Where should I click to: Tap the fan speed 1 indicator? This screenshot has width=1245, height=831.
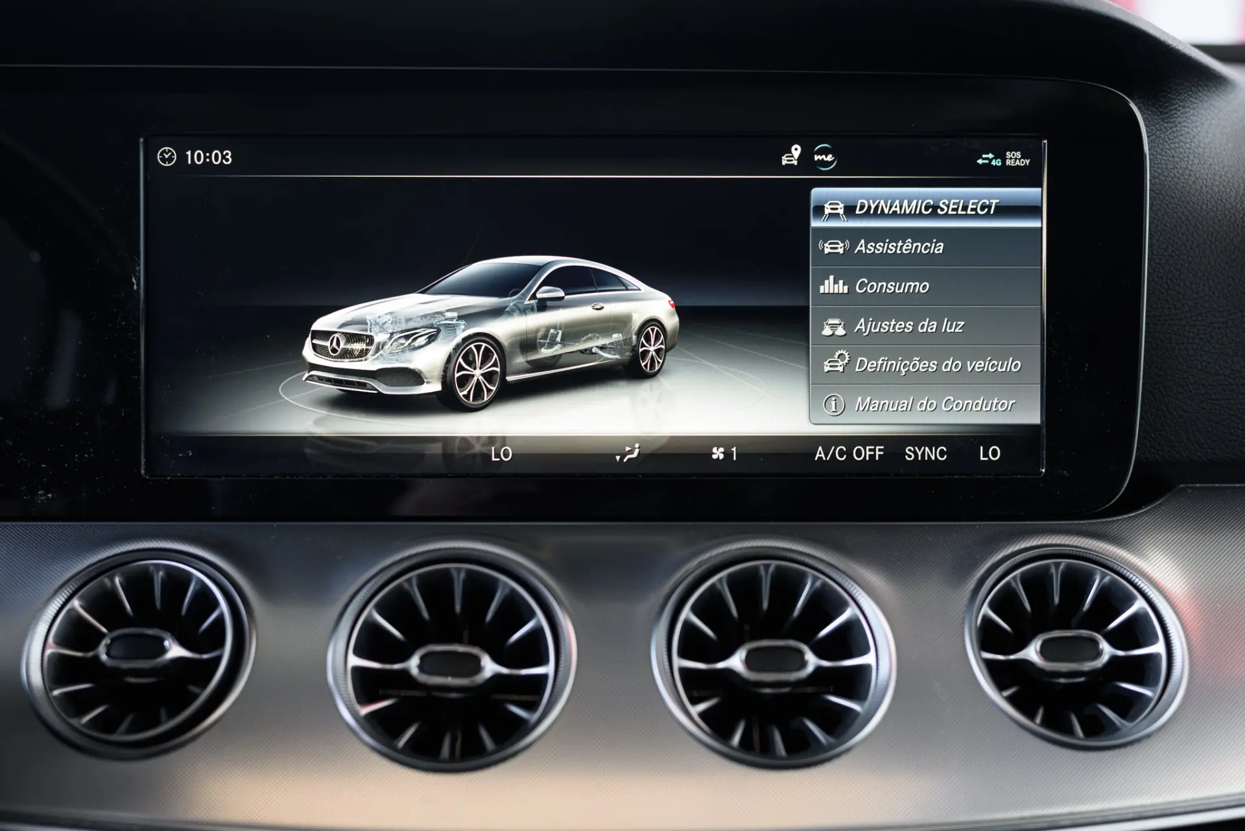click(x=724, y=454)
